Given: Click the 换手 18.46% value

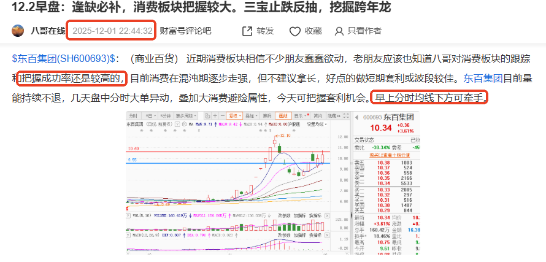Looking at the screenshot, I should coord(383,236).
